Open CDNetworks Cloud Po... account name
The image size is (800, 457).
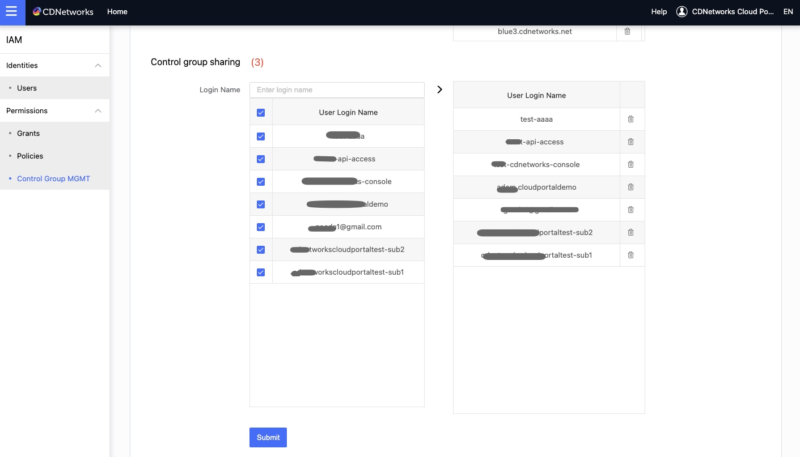click(733, 12)
